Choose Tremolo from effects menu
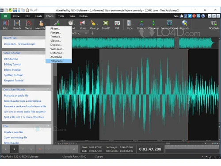The image size is (221, 166). [59, 37]
